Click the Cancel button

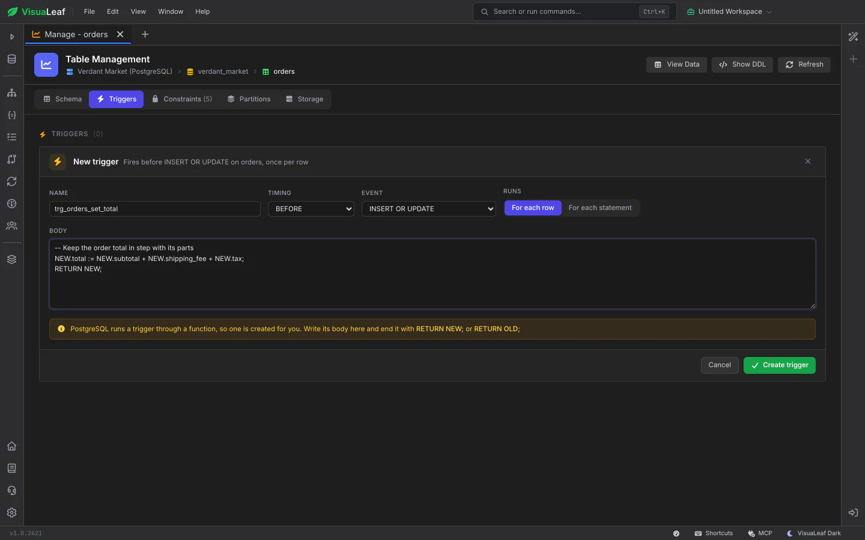720,365
